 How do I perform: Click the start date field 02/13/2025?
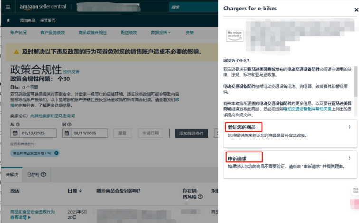point(33,133)
